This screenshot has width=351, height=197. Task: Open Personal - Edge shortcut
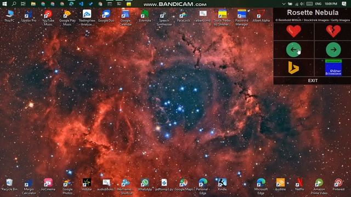203,187
